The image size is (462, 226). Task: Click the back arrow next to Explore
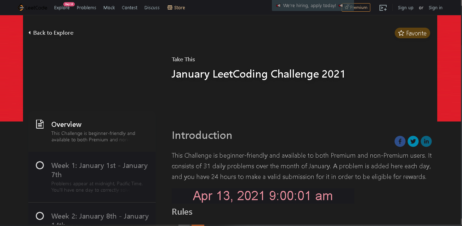(30, 33)
